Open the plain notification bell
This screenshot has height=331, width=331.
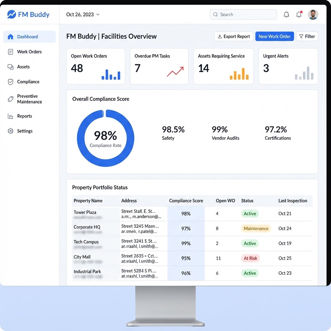286,15
